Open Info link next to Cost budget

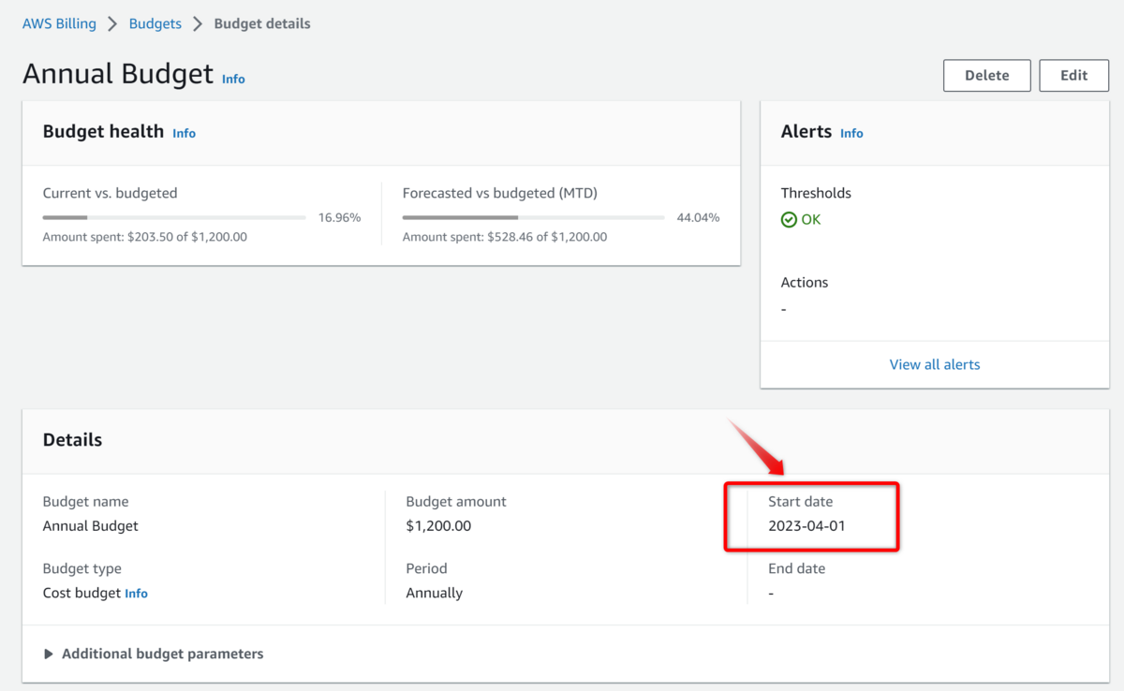[136, 594]
